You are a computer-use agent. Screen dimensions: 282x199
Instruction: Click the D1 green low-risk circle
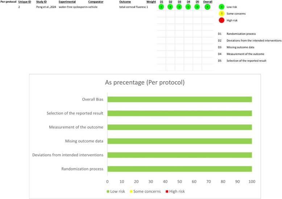(x=161, y=7)
